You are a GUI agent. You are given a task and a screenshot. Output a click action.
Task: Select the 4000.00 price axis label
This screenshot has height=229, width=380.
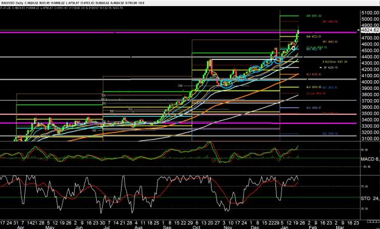pyautogui.click(x=370, y=82)
